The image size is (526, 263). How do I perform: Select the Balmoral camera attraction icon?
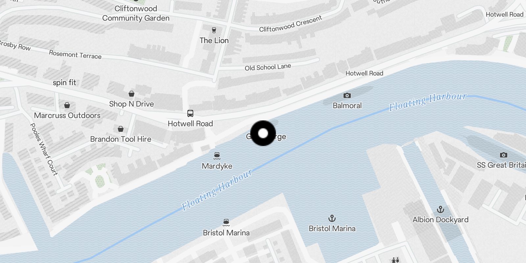click(347, 95)
